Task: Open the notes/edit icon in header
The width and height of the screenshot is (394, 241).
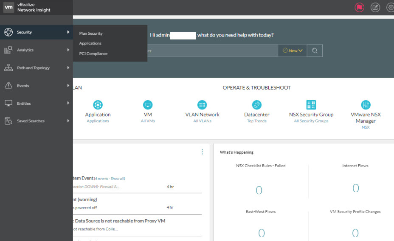Action: click(x=375, y=7)
